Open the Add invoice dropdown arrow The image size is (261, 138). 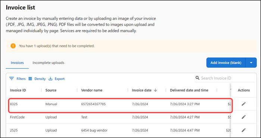coord(251,62)
